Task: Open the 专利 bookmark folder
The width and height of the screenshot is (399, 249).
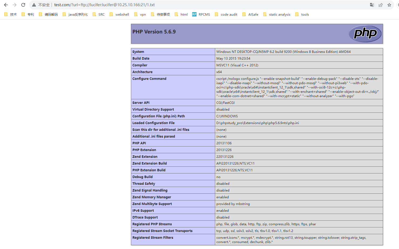Action: (x=28, y=15)
